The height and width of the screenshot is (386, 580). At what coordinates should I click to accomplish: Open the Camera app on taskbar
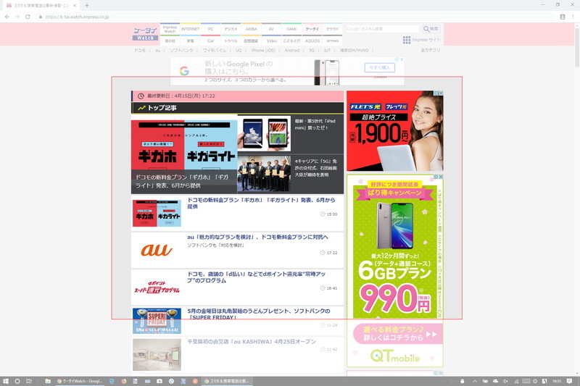coord(159,381)
